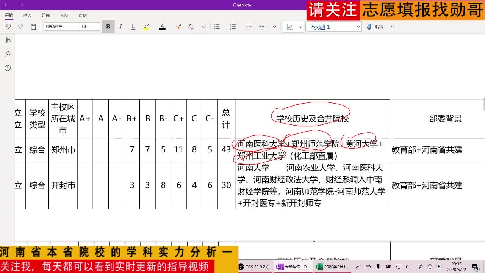Open the 帮助 ribbon tab

click(83, 15)
